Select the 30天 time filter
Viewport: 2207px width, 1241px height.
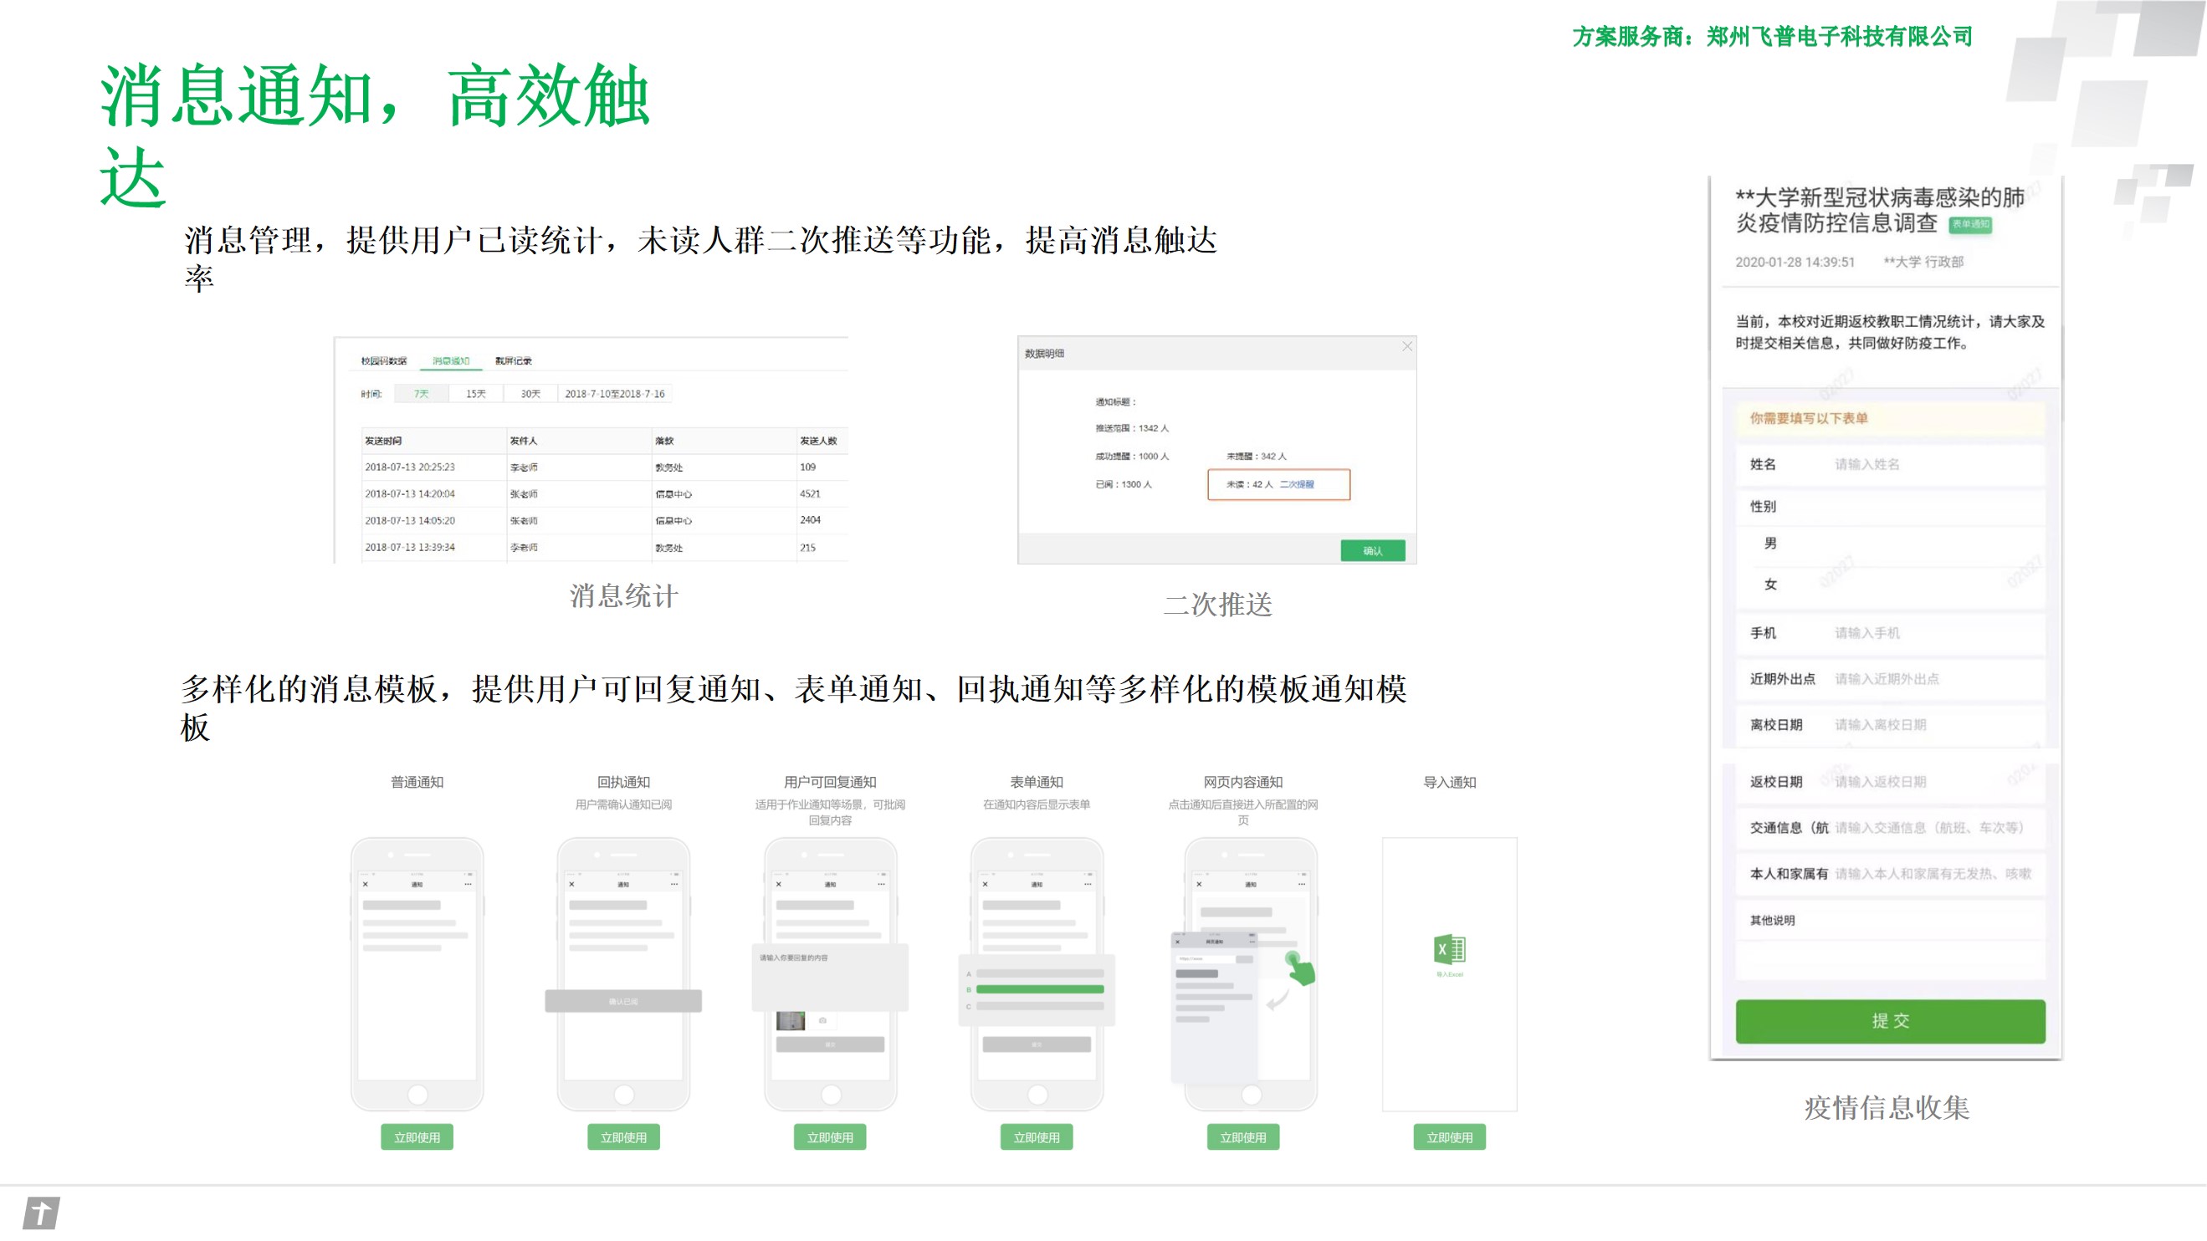pos(530,394)
